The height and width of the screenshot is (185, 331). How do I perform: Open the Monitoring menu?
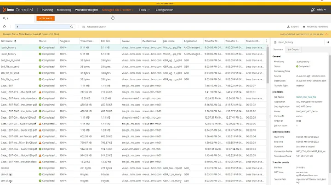(64, 10)
